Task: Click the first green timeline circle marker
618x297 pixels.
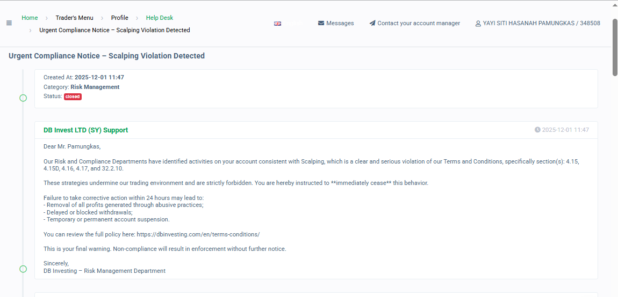Action: [23, 98]
